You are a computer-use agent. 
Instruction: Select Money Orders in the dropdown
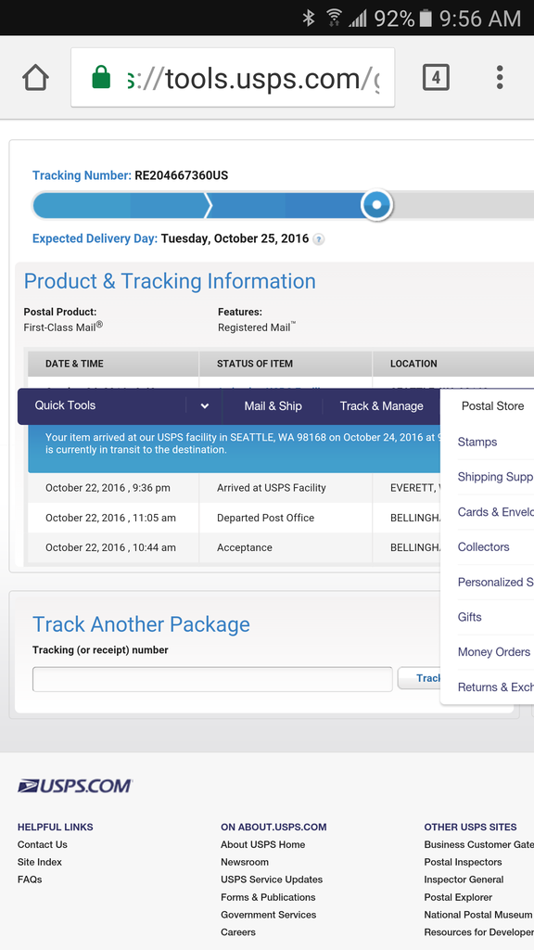point(494,652)
